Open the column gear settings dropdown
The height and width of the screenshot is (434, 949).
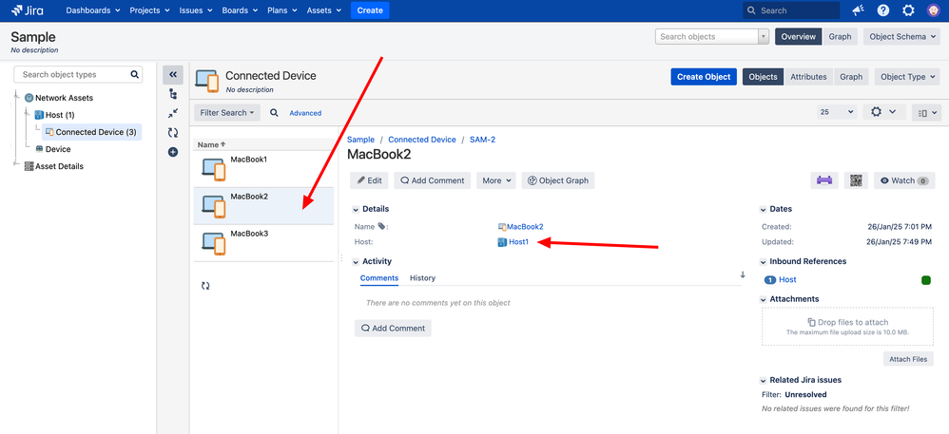(883, 112)
